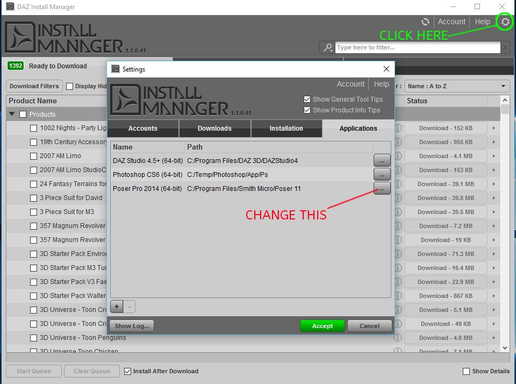Screen dimensions: 516x384
Task: Open Account menu in main window
Action: 451,22
